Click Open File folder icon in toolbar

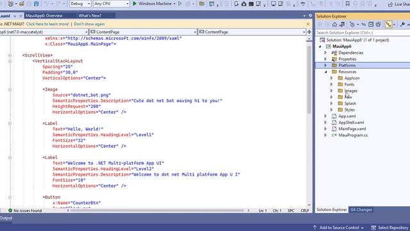pos(21,4)
